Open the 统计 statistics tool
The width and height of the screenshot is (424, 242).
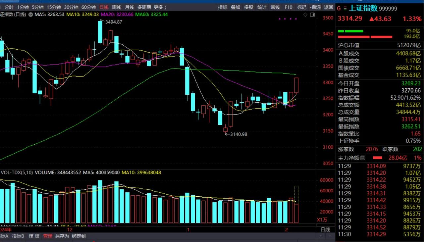coord(262,7)
